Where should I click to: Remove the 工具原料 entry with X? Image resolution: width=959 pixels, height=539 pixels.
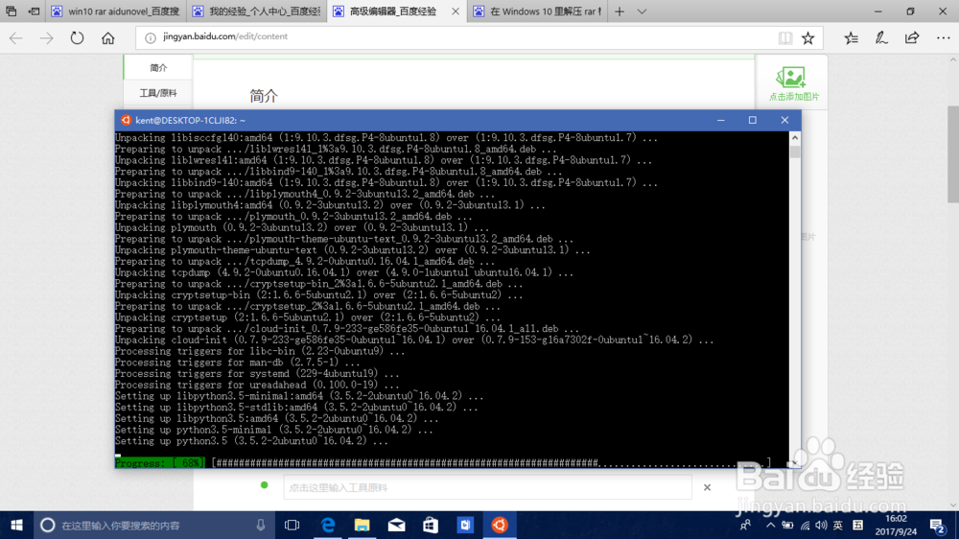(707, 487)
